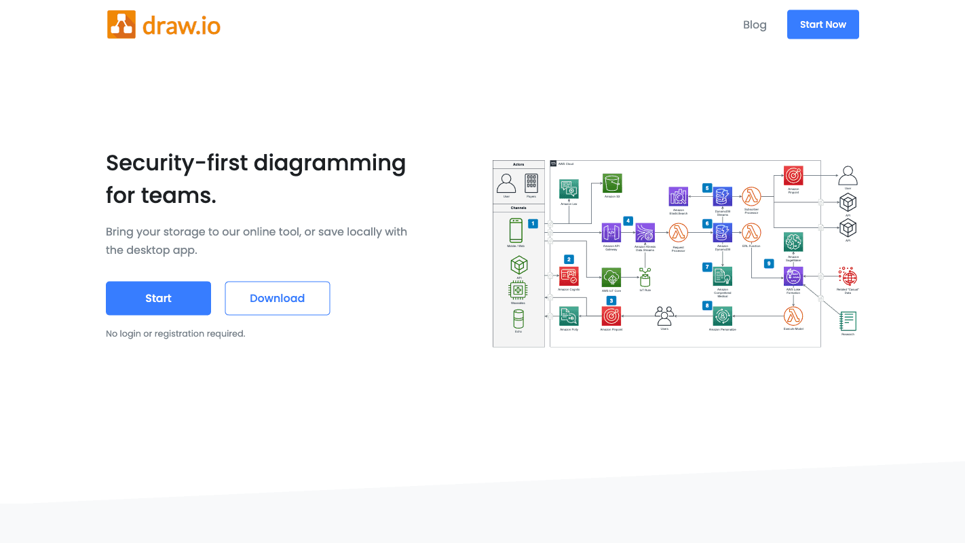Click the Mobile / Web phone icon

coord(516,230)
